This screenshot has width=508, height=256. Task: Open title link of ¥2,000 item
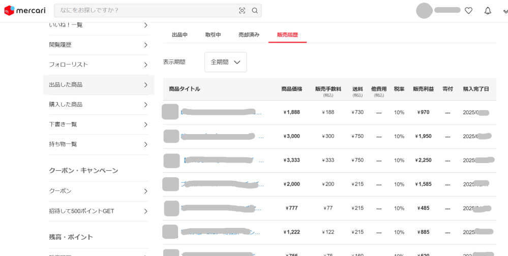point(222,184)
